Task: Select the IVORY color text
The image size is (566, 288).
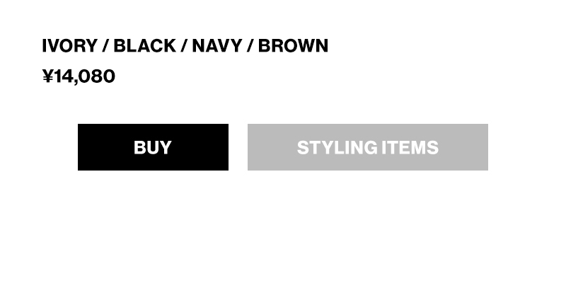Action: [69, 46]
